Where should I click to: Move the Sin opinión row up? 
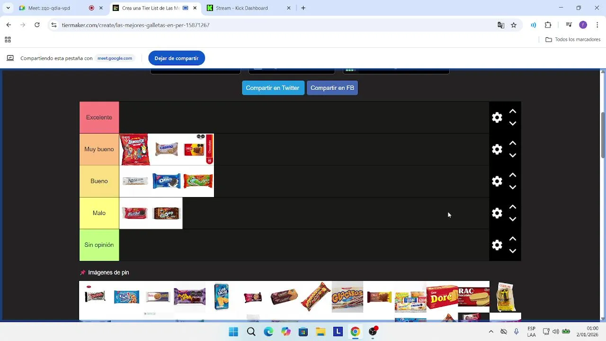click(512, 239)
